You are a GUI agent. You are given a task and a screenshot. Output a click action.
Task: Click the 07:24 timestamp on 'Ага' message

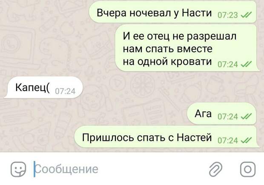[x=228, y=117]
